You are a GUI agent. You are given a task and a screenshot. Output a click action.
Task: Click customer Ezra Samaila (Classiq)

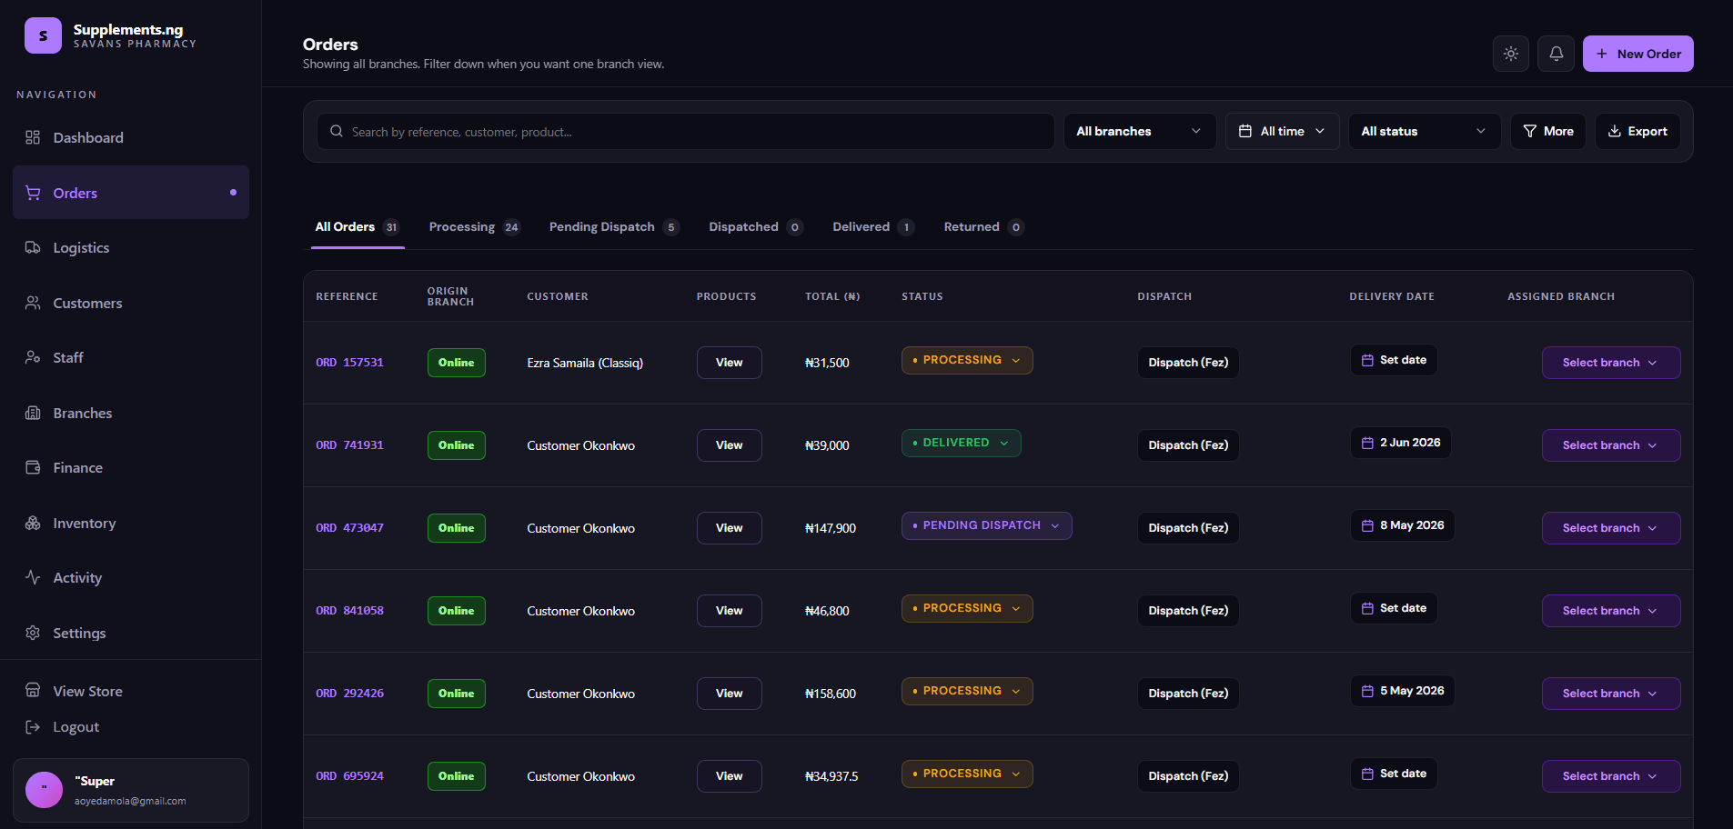click(x=585, y=363)
